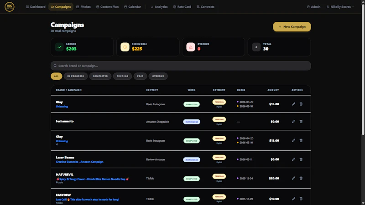Click the Amount column header
The width and height of the screenshot is (365, 205).
(x=273, y=90)
